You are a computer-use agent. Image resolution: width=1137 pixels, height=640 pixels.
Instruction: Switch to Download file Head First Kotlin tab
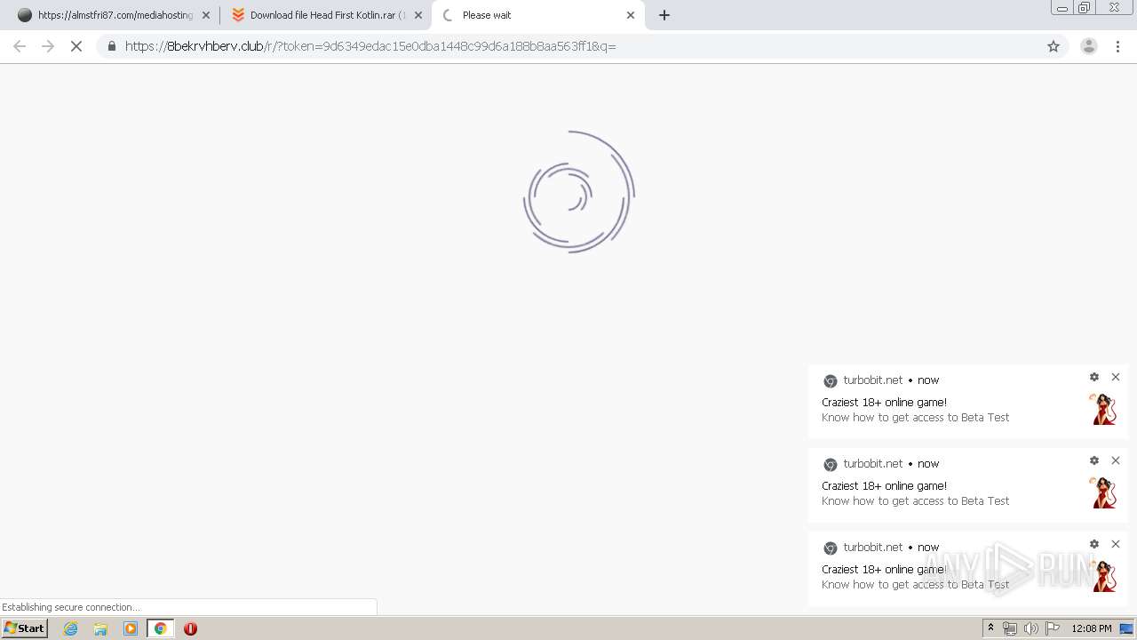tap(325, 15)
